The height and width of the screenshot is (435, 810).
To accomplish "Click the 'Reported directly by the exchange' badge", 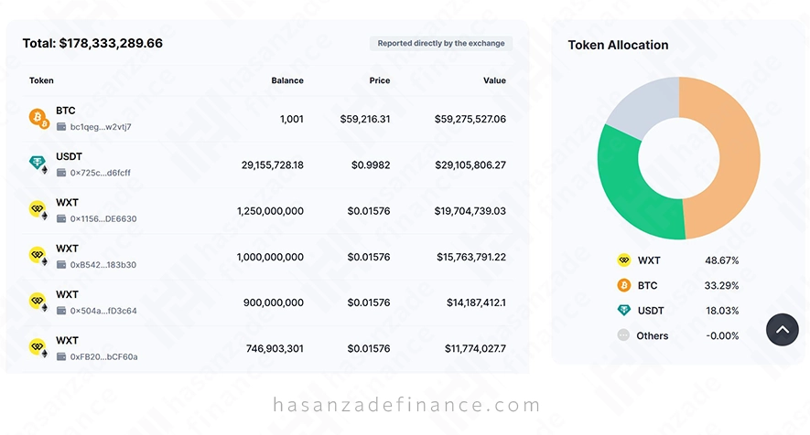I will coord(441,43).
